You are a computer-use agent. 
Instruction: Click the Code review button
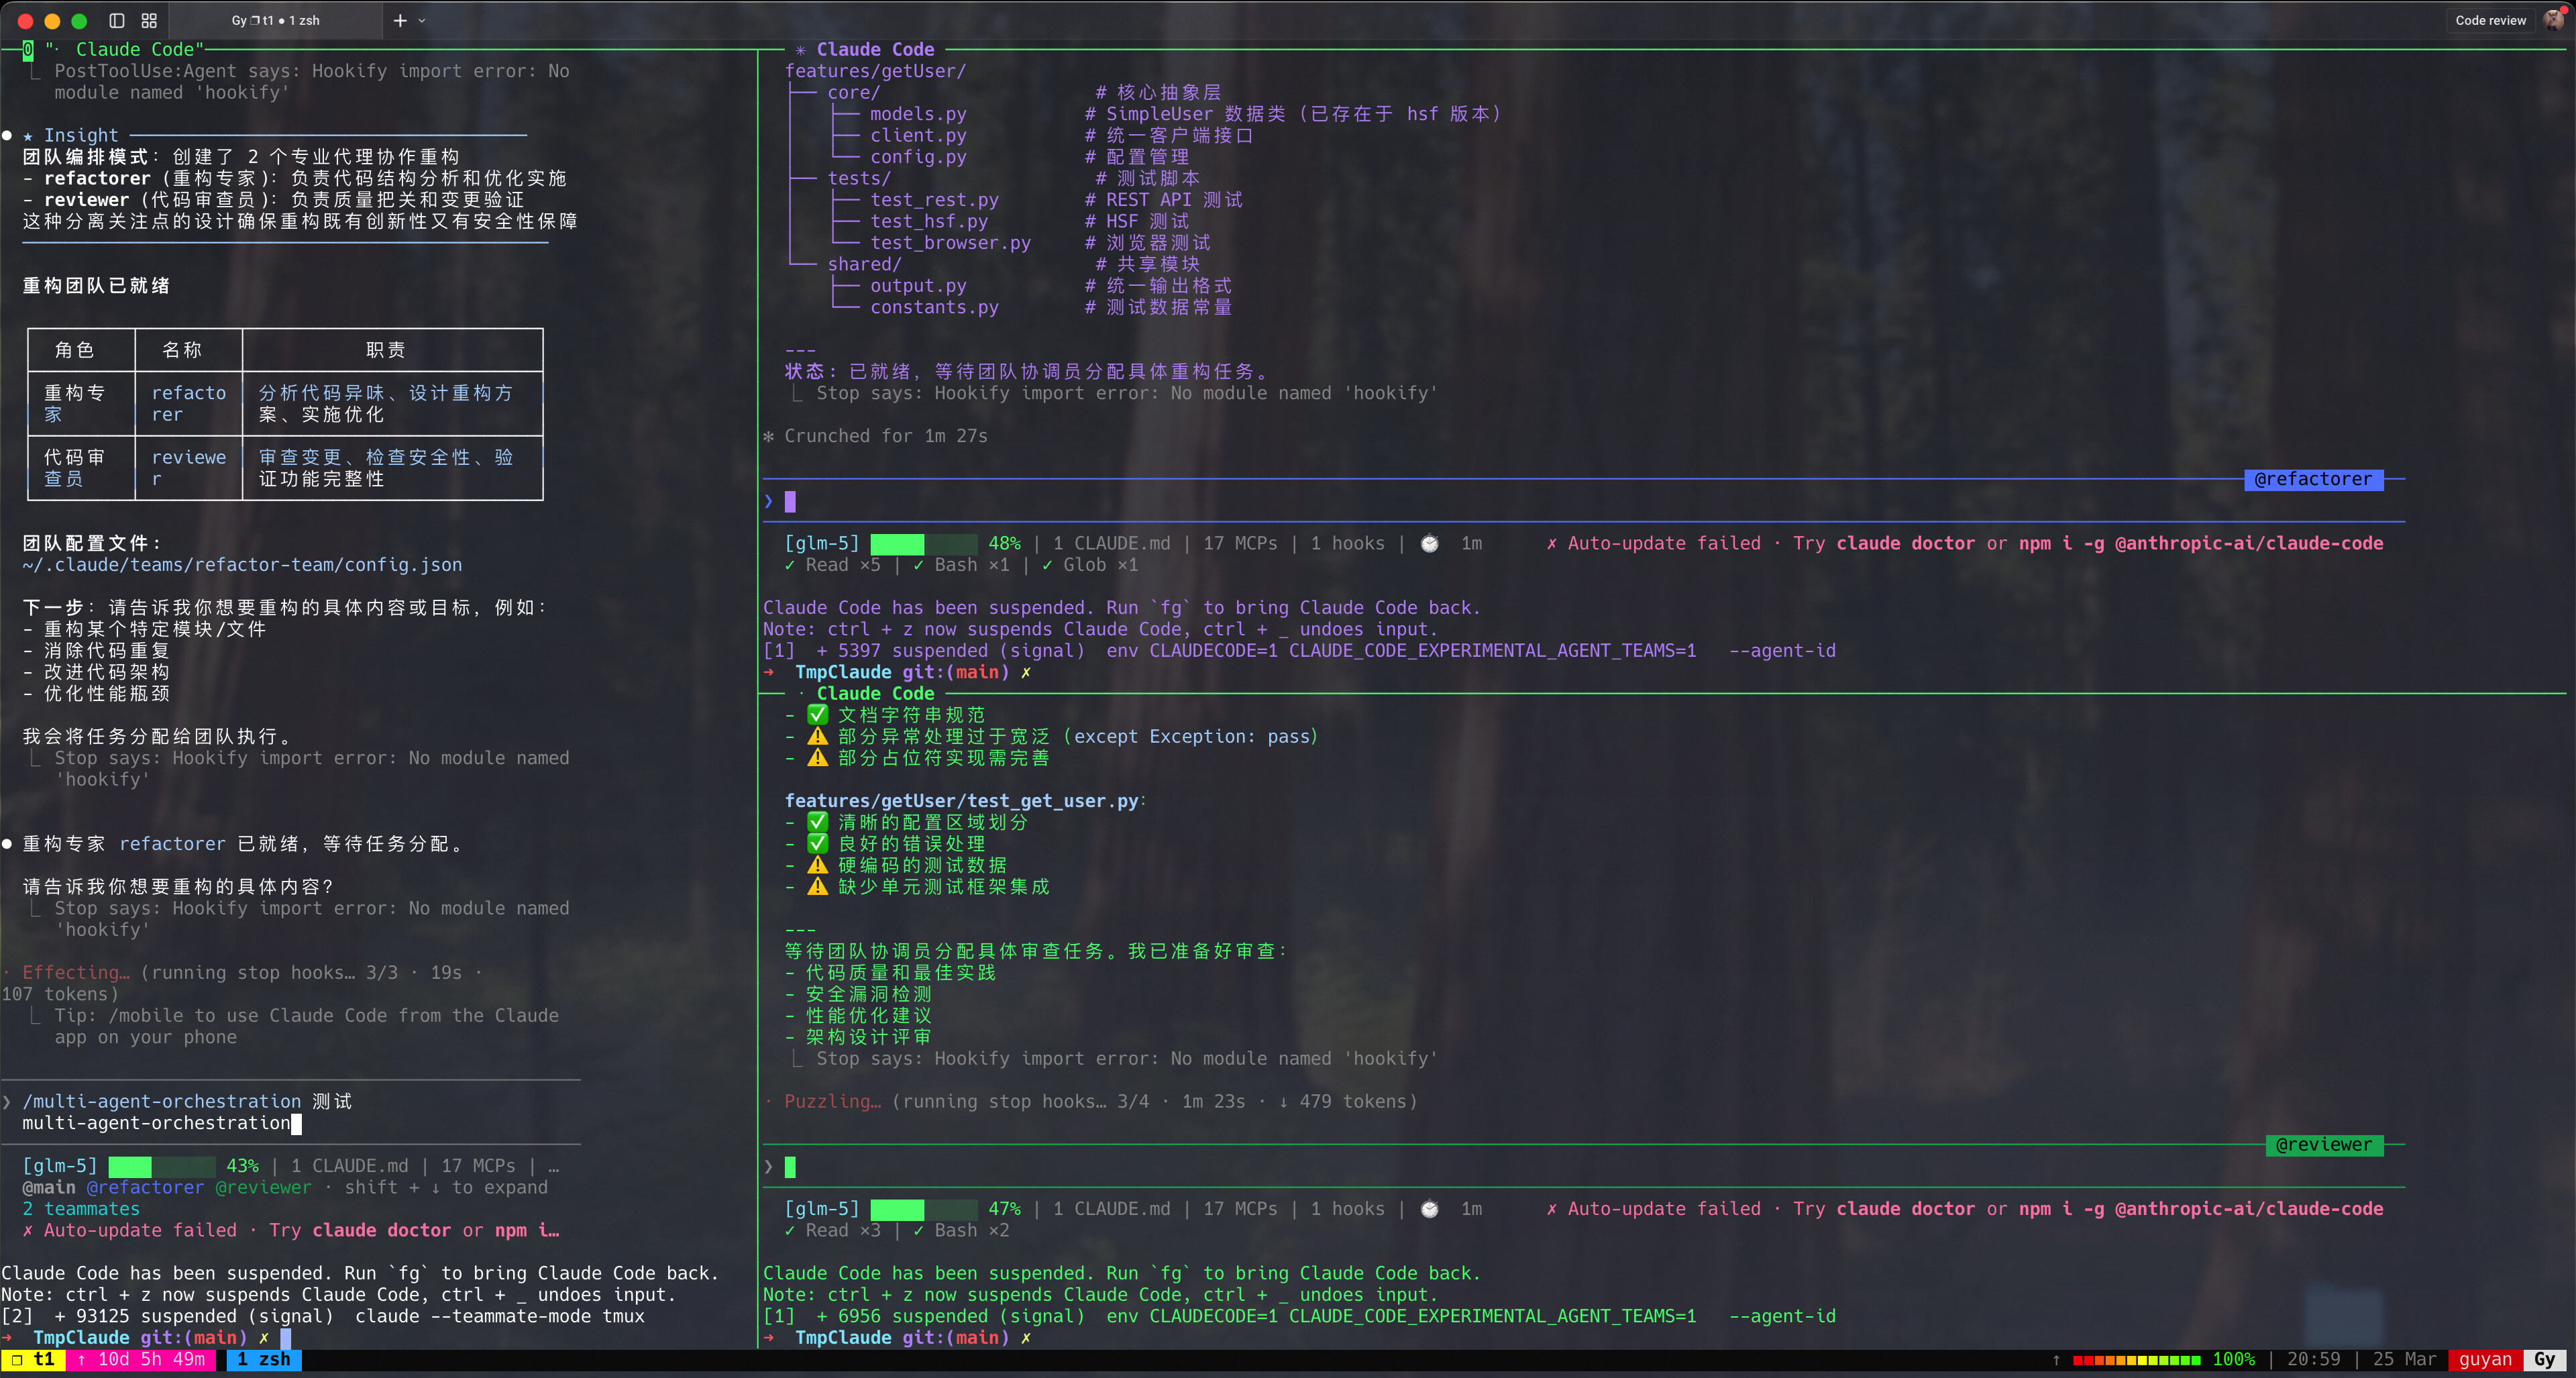tap(2490, 20)
